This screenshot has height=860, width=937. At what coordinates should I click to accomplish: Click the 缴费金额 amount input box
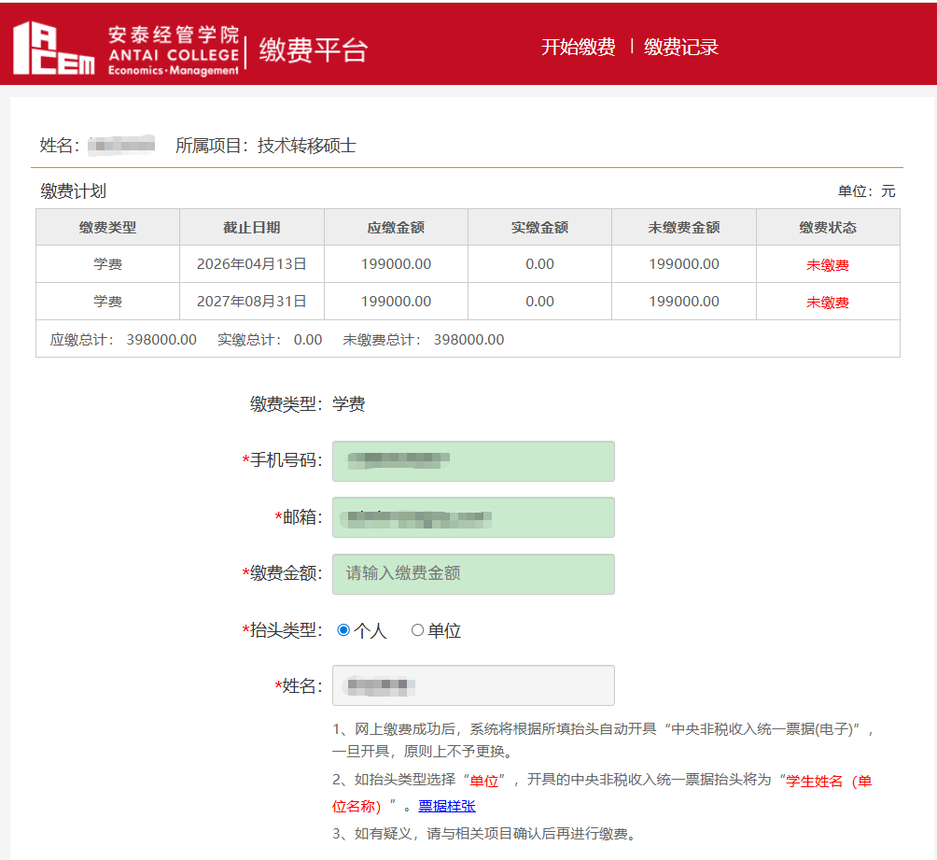tap(473, 573)
